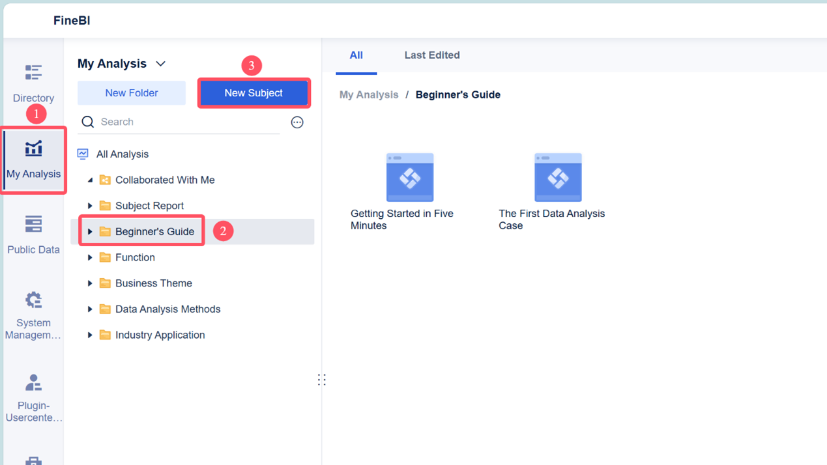
Task: Click the search magnifier icon
Action: 88,122
